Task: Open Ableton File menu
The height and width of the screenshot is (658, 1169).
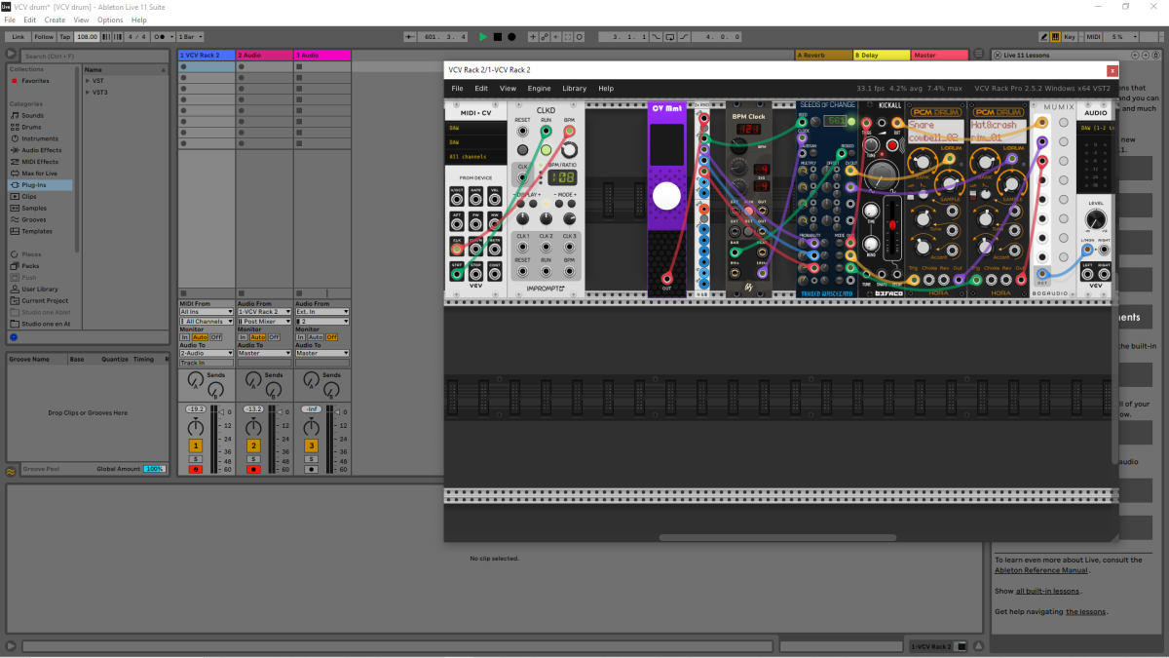Action: pos(10,19)
